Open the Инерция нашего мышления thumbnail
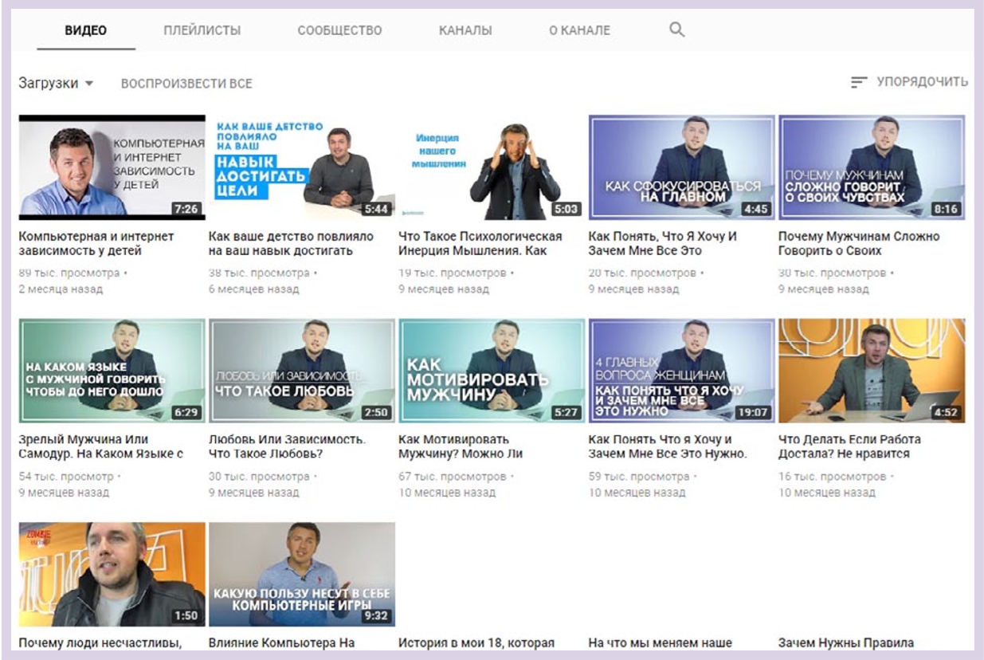The width and height of the screenshot is (984, 660). coord(491,167)
